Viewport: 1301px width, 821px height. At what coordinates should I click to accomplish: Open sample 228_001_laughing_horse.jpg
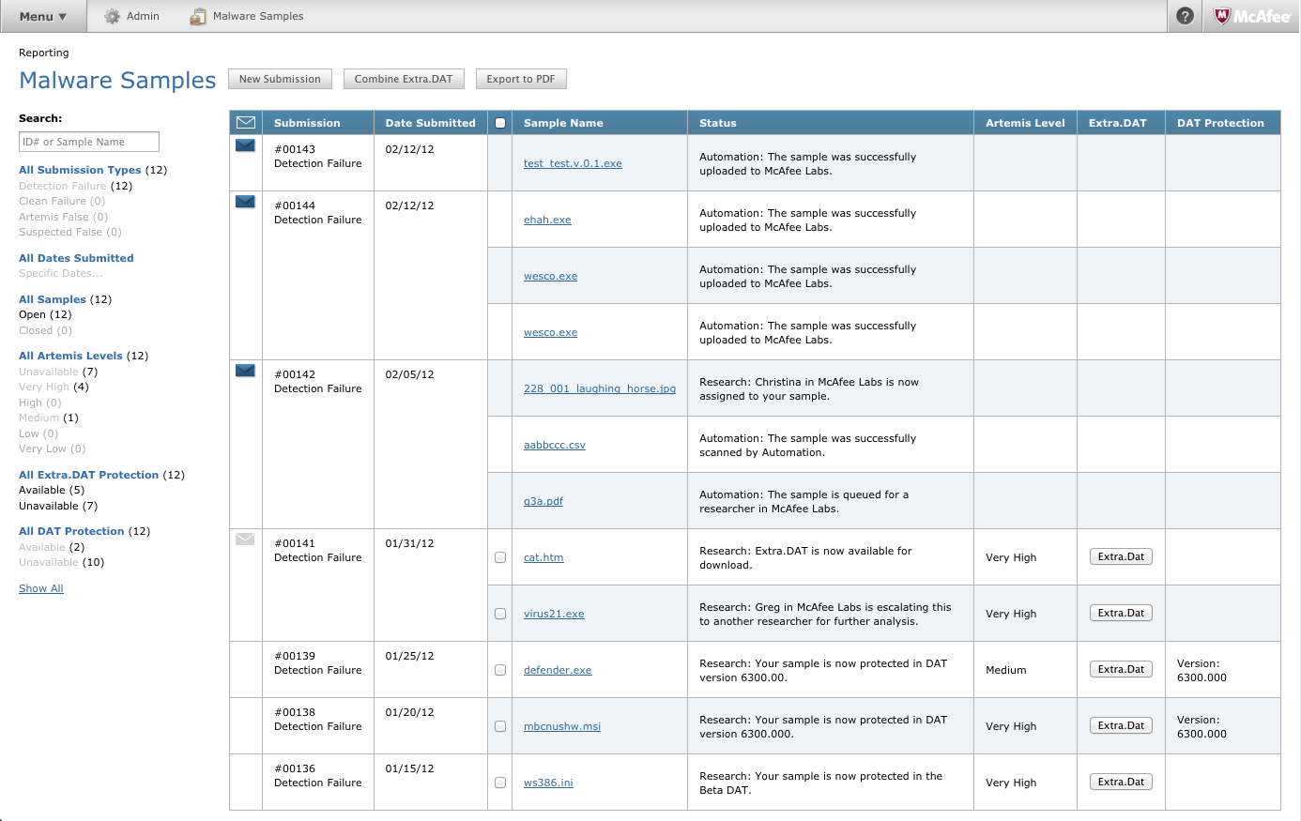600,388
